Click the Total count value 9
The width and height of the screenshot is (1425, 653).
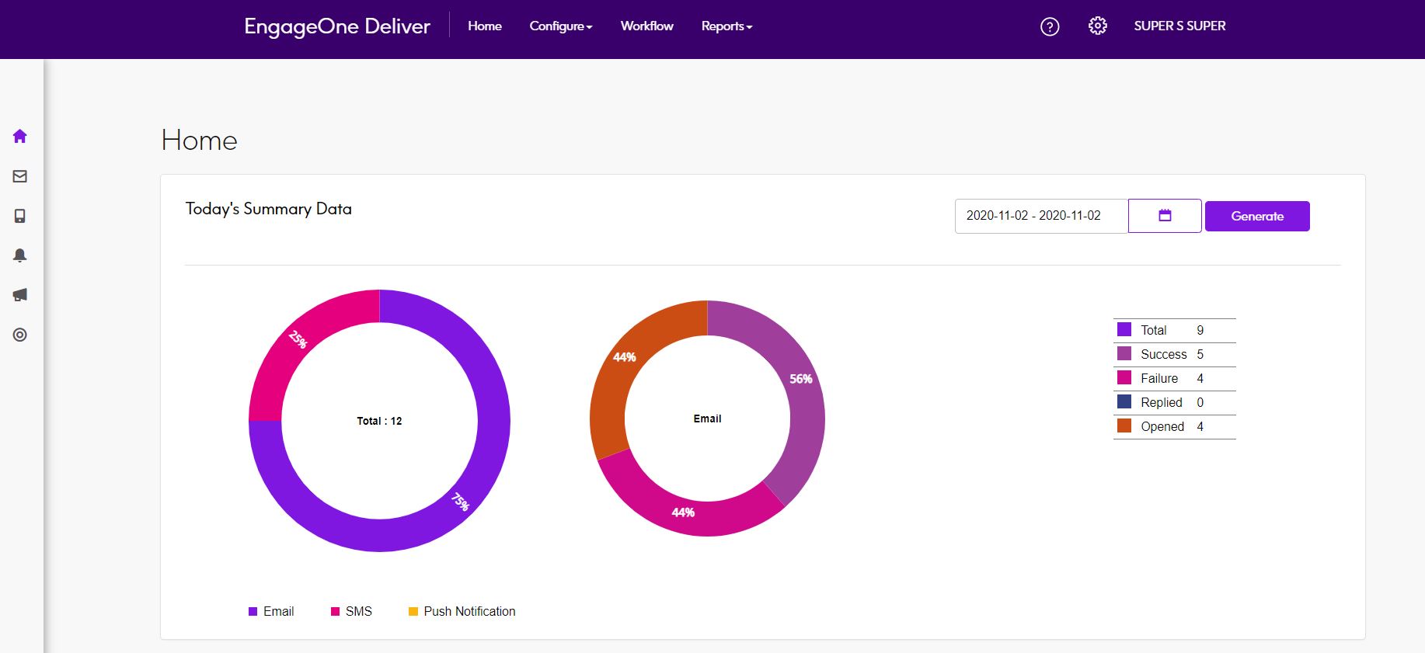point(1200,330)
